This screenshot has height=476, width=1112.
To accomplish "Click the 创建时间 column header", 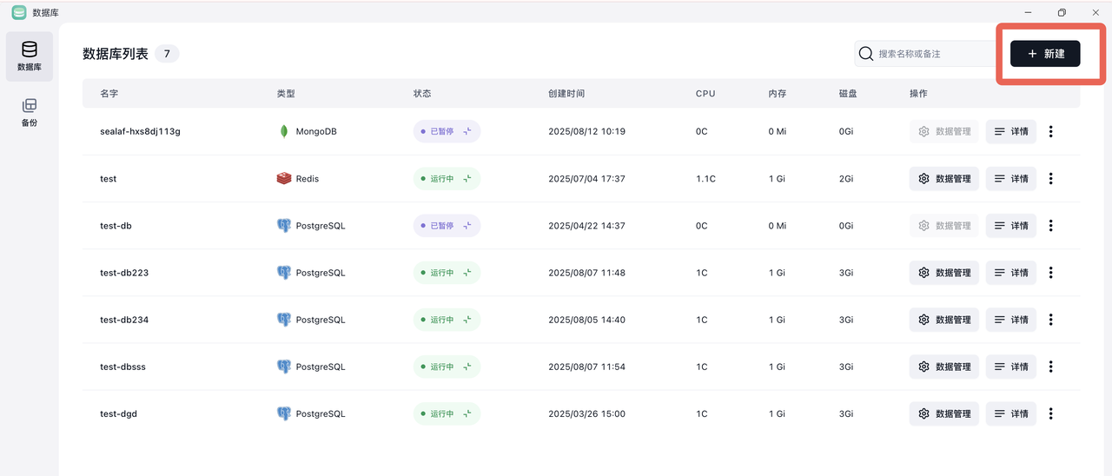I will coord(566,93).
